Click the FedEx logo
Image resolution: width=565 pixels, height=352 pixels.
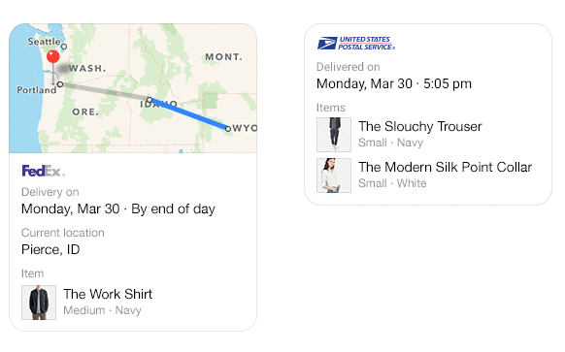44,171
